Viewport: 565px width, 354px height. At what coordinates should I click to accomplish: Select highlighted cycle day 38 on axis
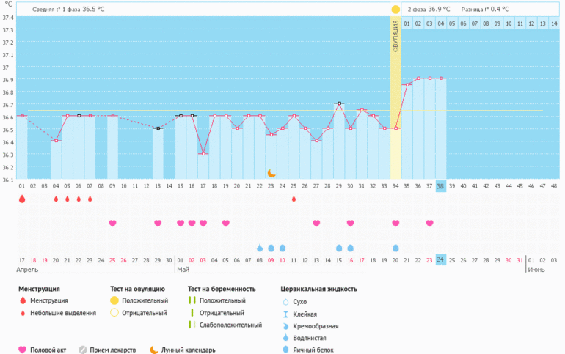pyautogui.click(x=440, y=186)
